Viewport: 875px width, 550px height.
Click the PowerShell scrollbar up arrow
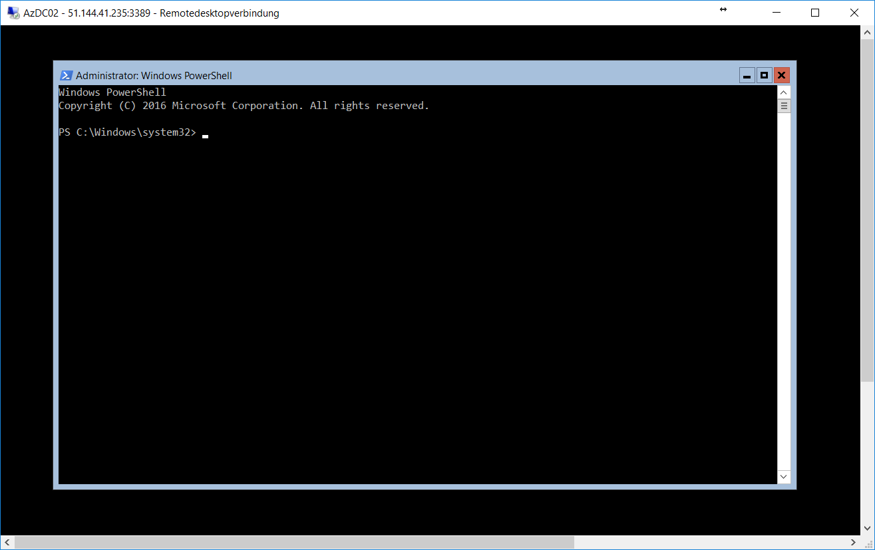(x=784, y=92)
